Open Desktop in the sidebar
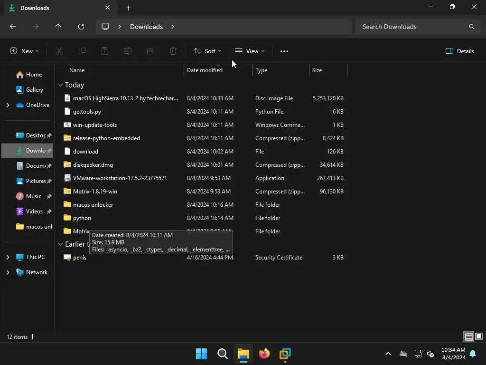486x365 pixels. coord(31,135)
